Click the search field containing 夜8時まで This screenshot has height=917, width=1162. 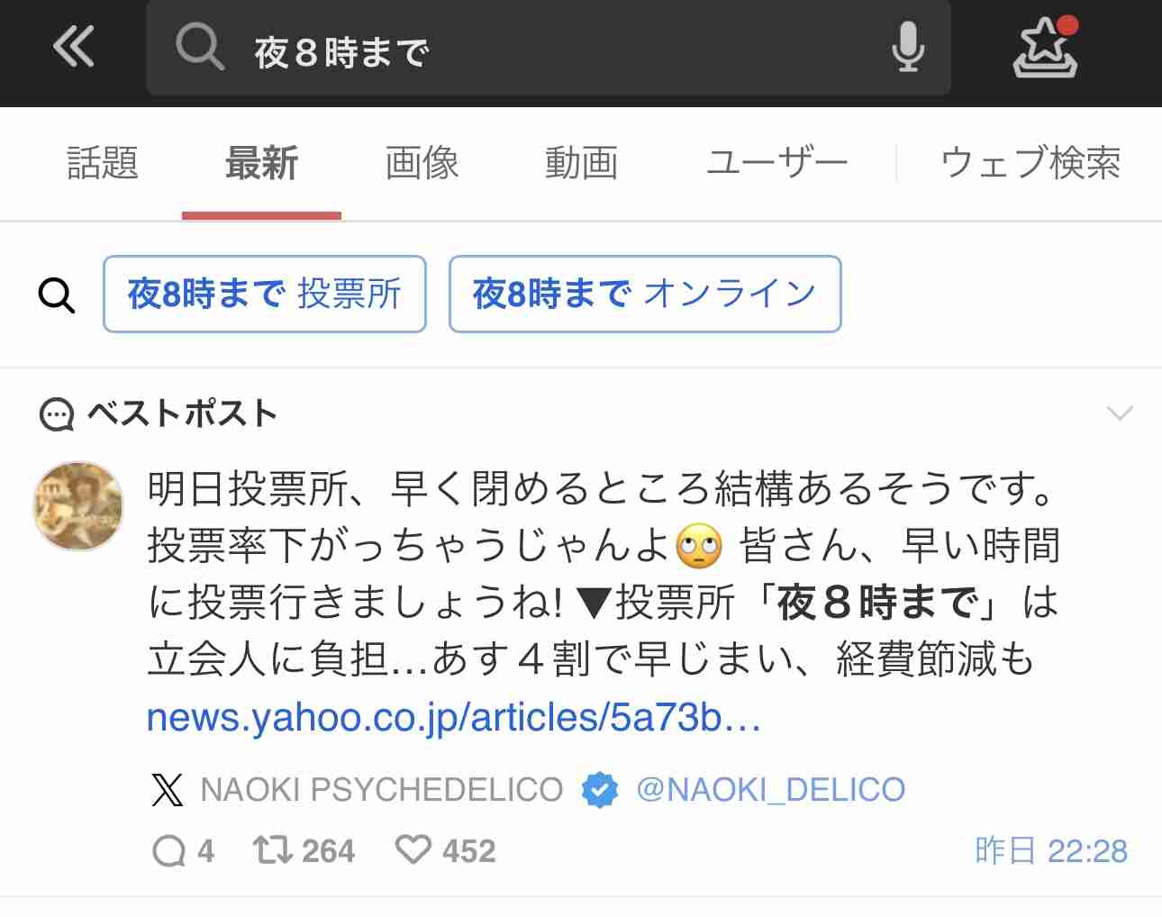[549, 47]
